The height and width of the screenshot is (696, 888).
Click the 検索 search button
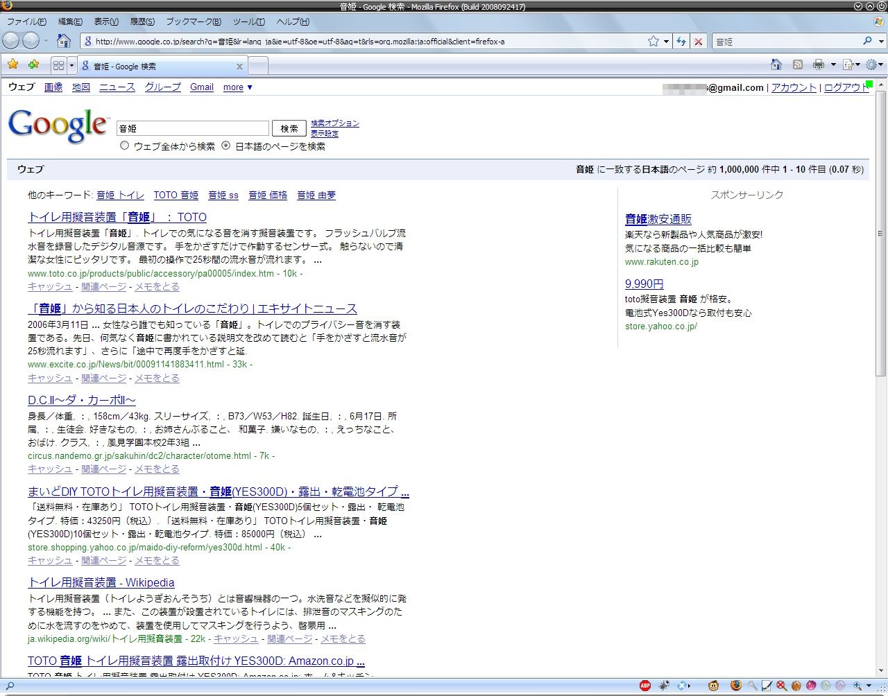click(x=289, y=128)
